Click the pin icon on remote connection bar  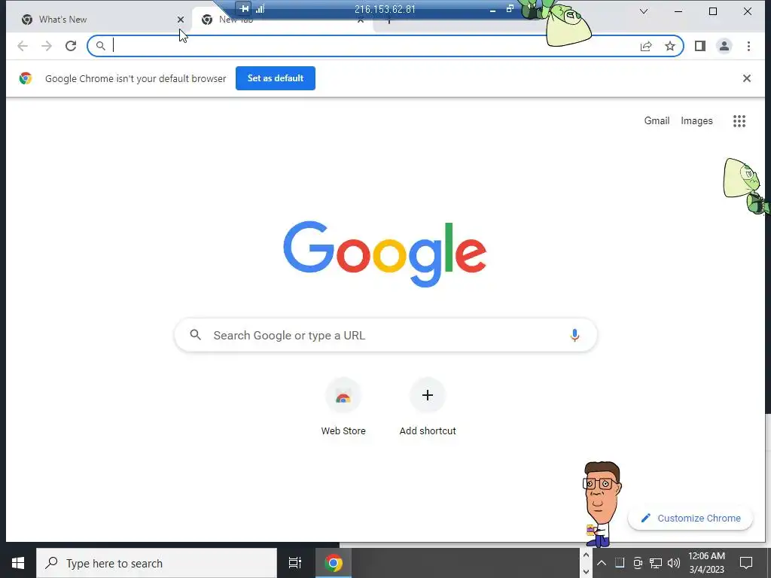(244, 8)
